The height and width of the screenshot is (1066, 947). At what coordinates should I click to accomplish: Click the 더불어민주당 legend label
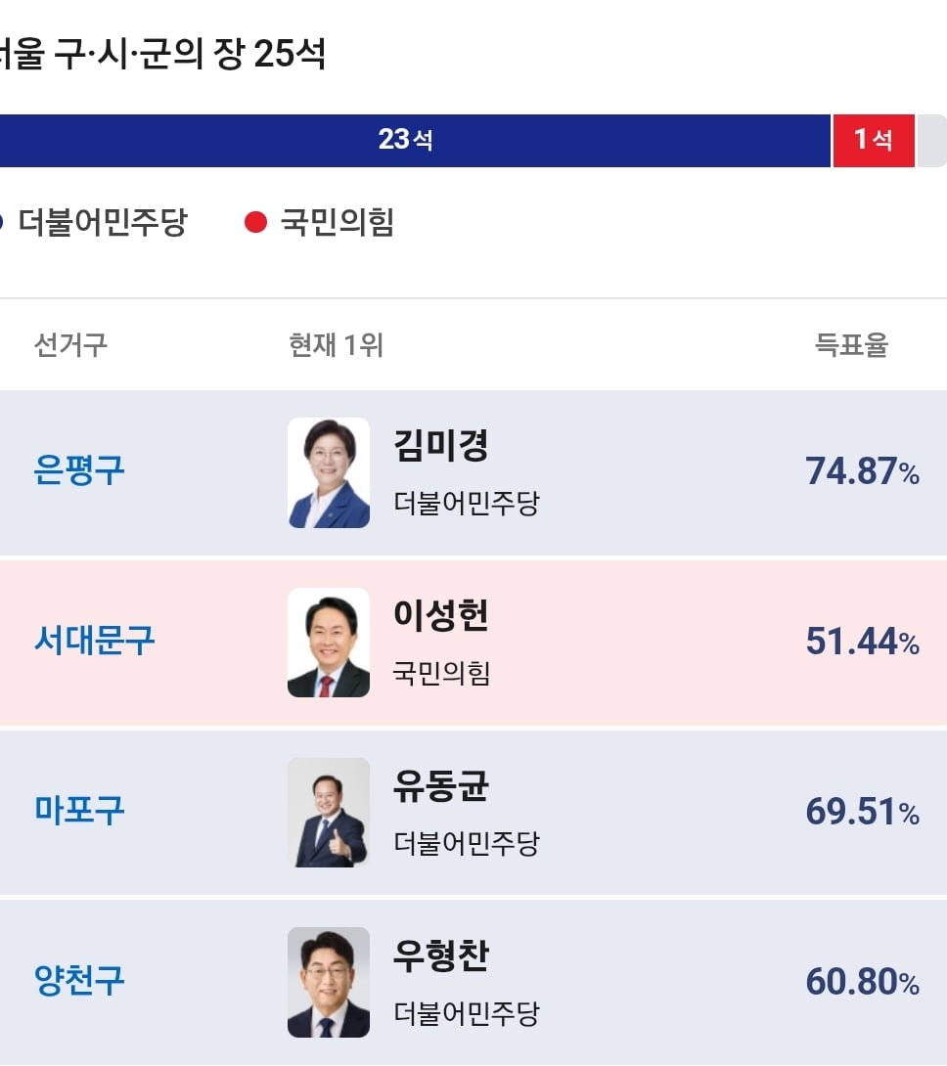[102, 222]
